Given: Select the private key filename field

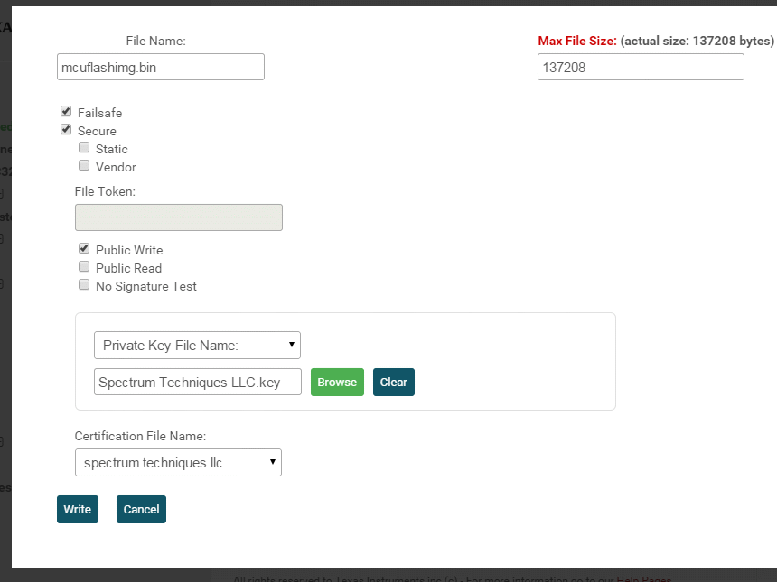Looking at the screenshot, I should [x=197, y=382].
